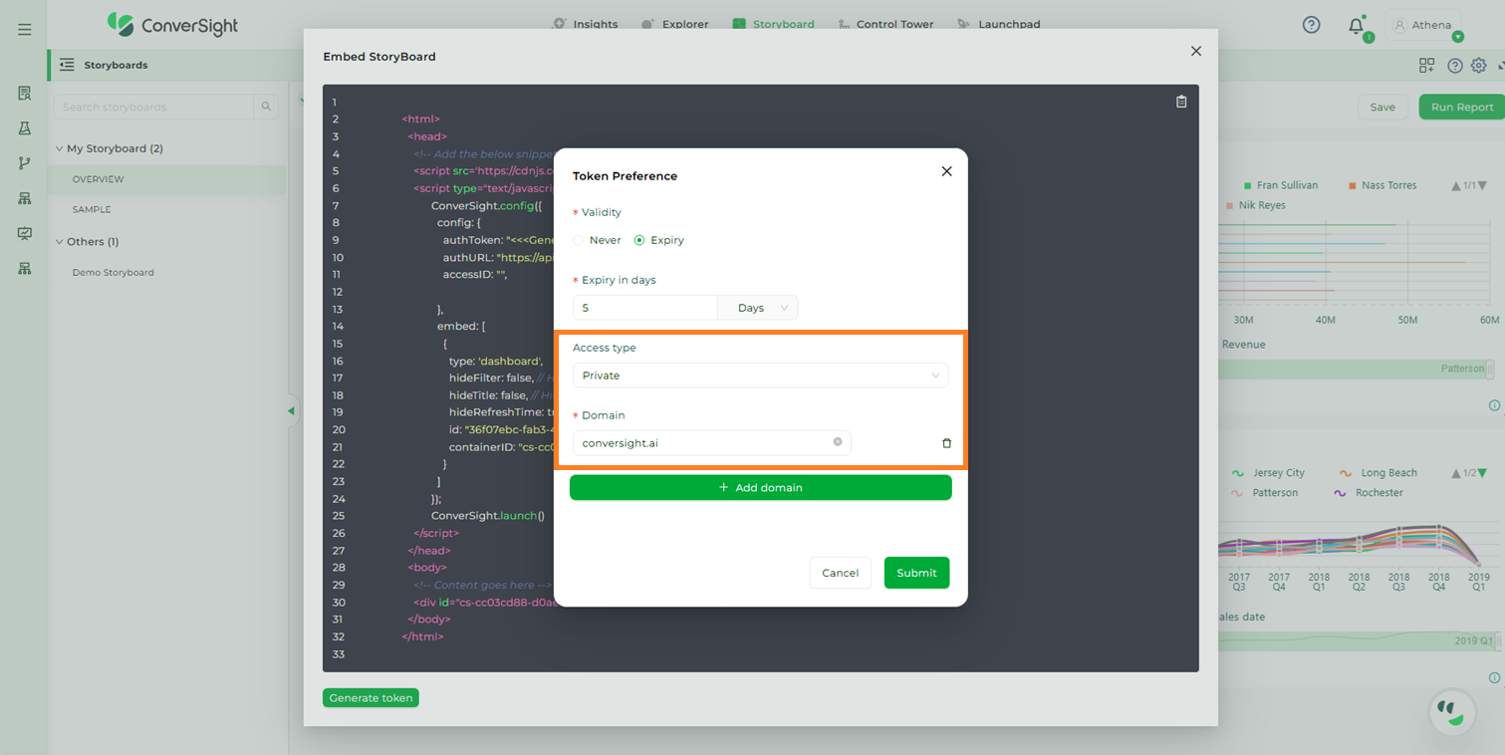
Task: Collapse the sidebar panel arrow
Action: [x=291, y=410]
